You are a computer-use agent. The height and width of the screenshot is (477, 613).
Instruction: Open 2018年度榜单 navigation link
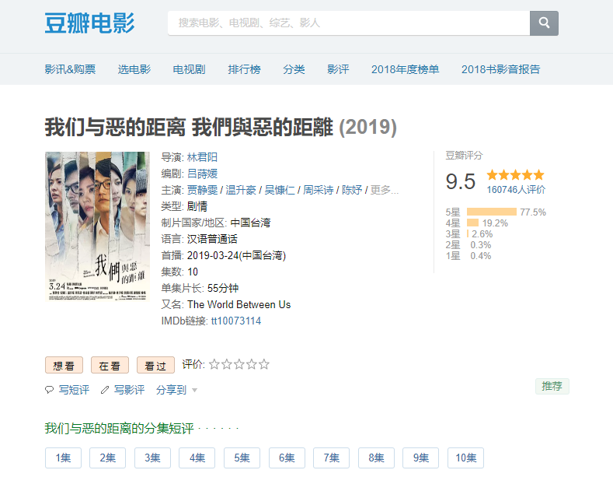(405, 69)
